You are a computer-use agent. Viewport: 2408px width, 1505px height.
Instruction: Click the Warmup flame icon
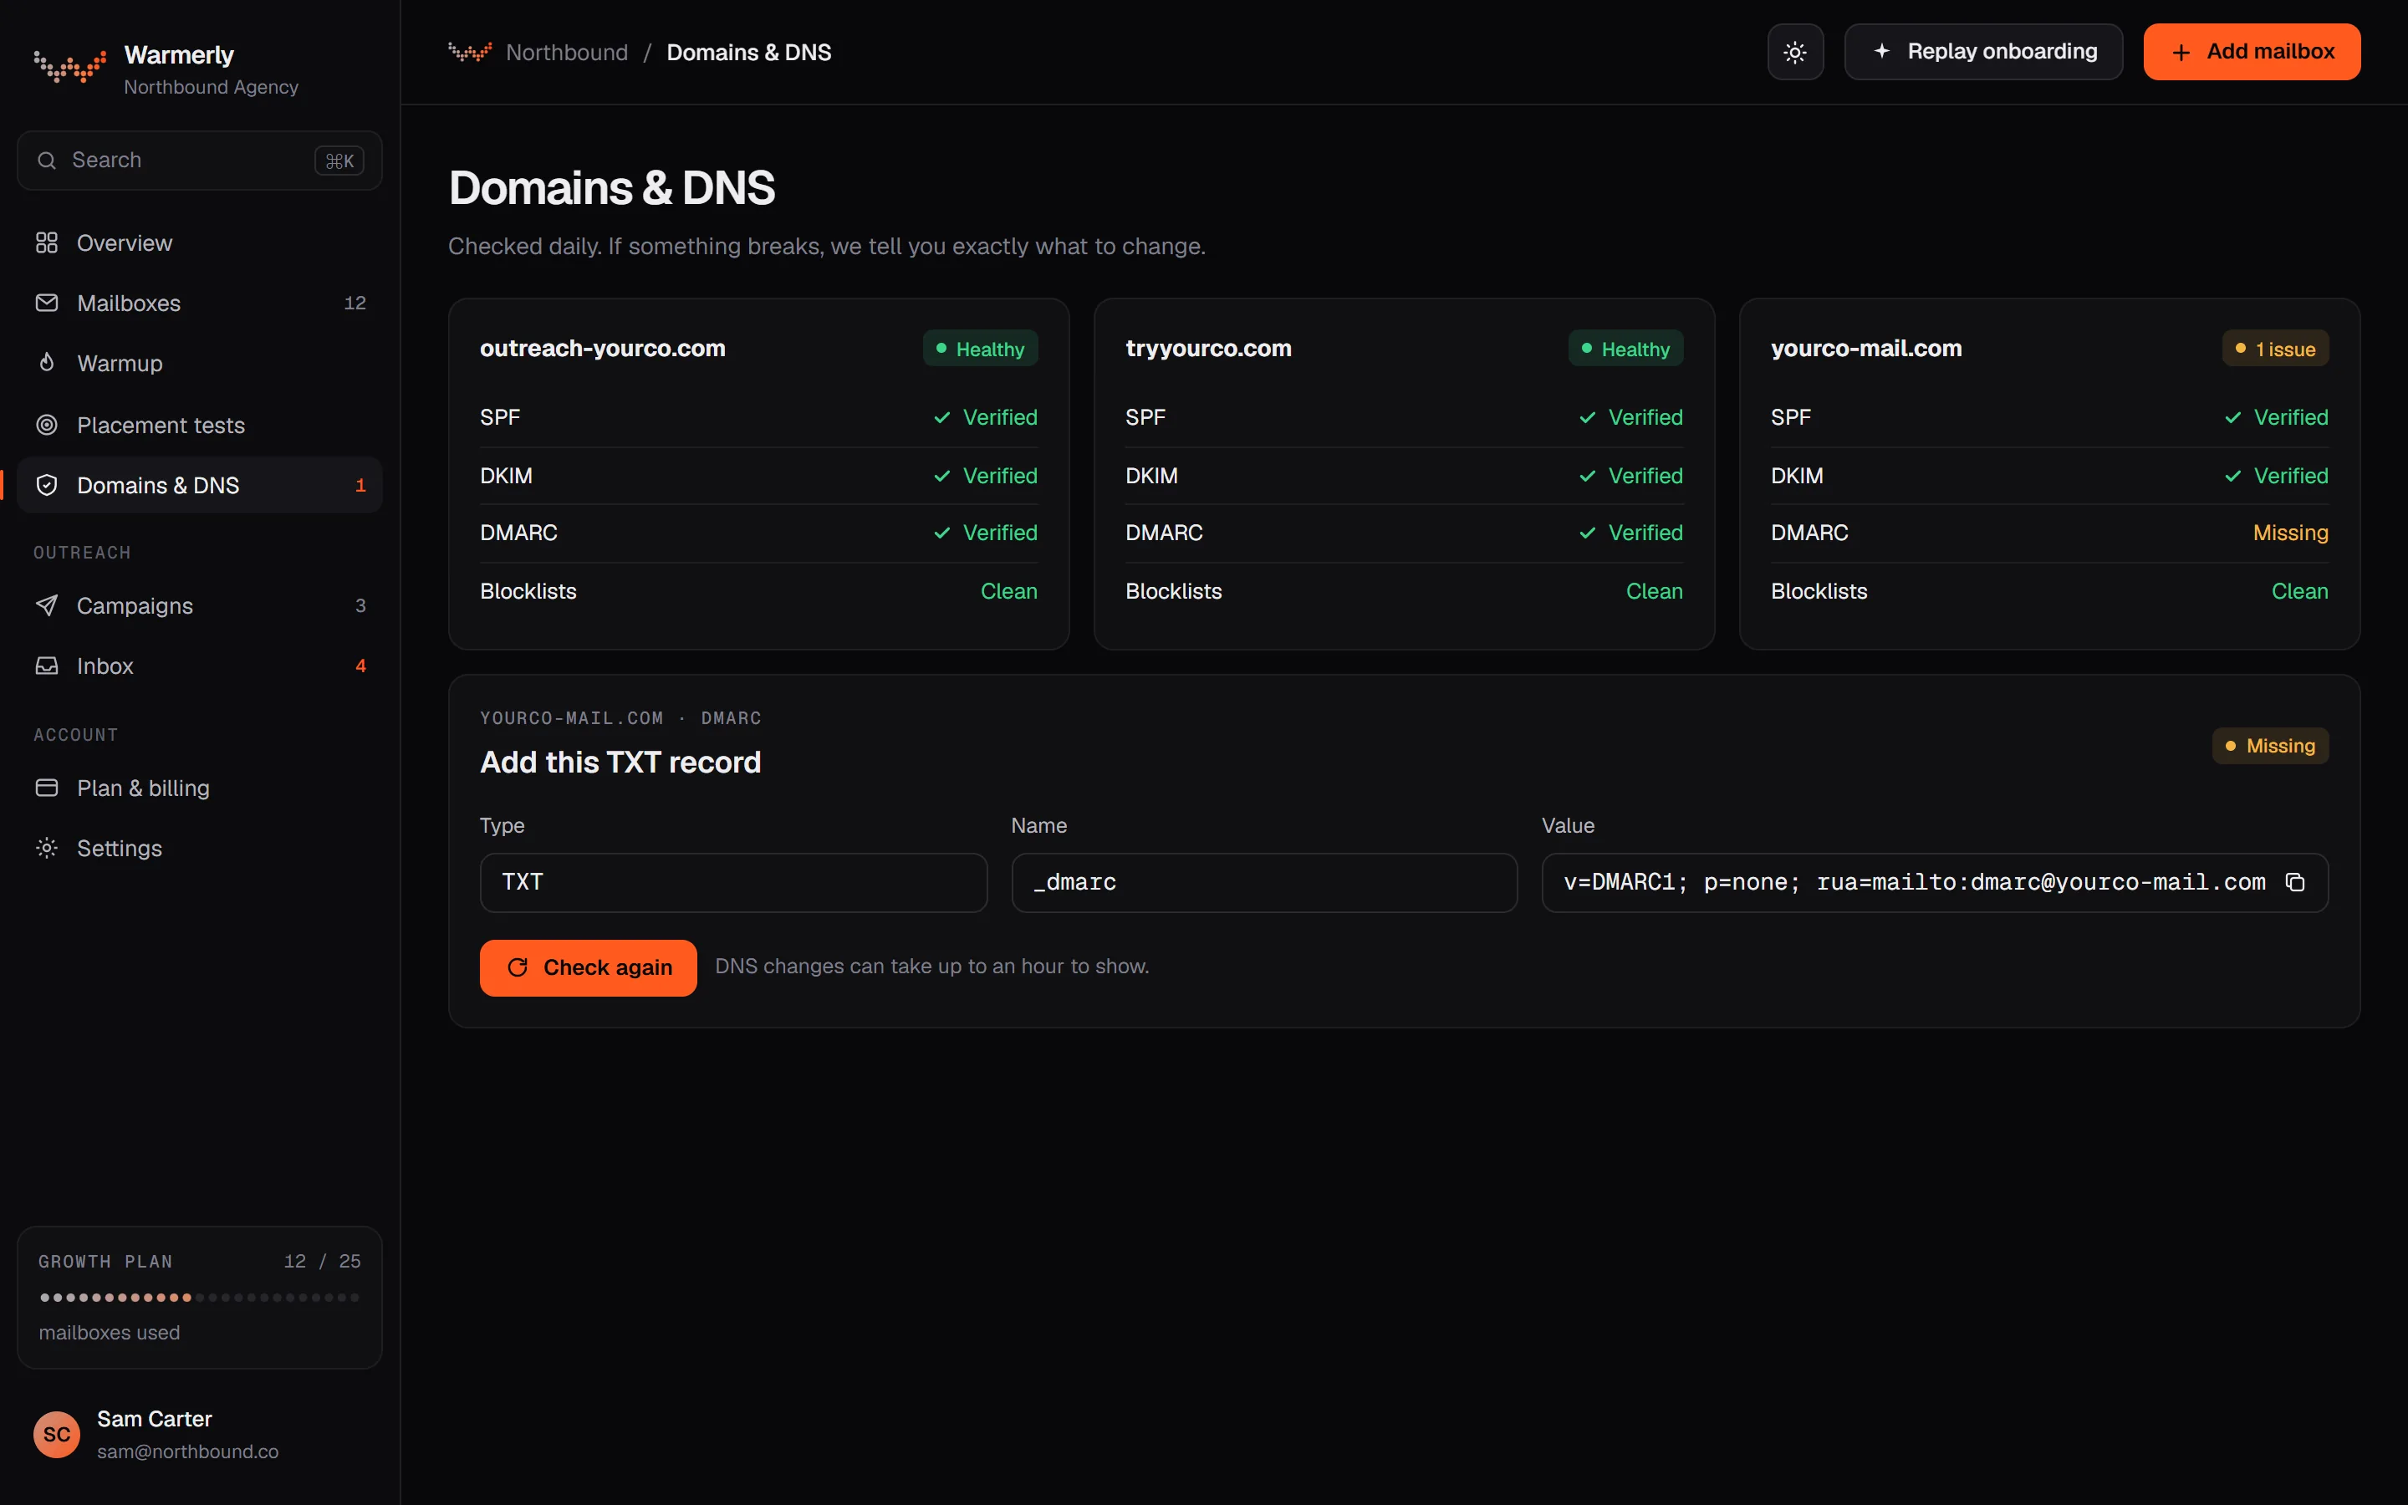click(47, 362)
